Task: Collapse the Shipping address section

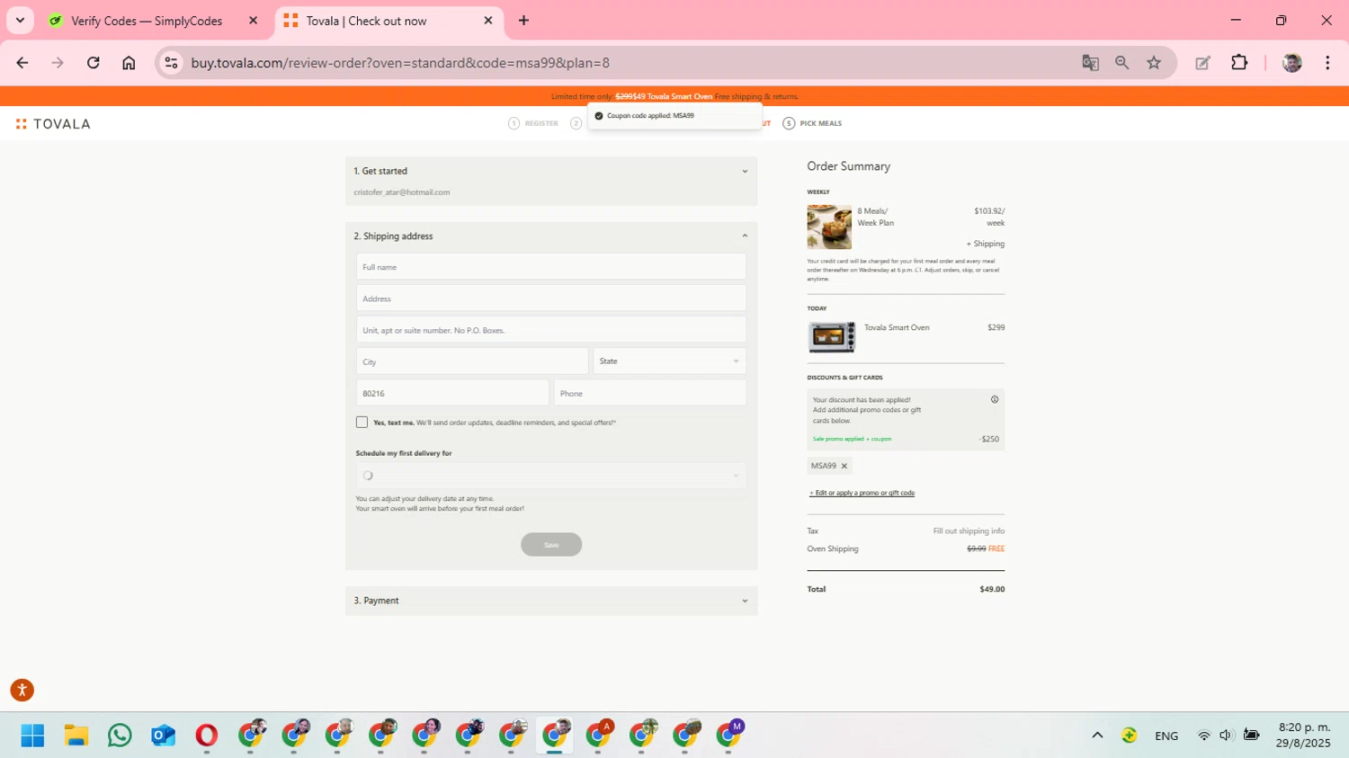Action: [745, 236]
